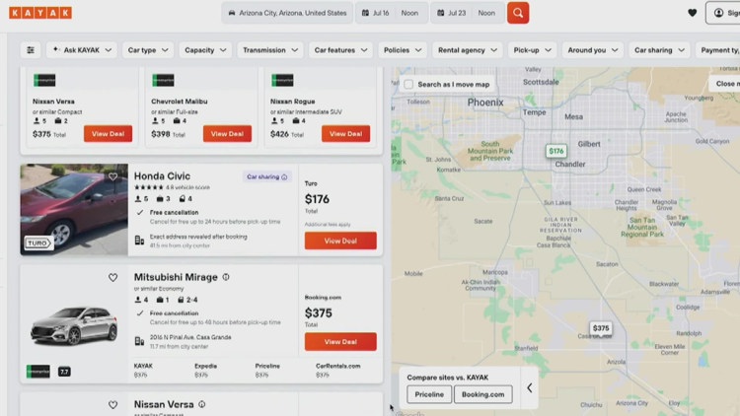The width and height of the screenshot is (740, 416).
Task: Click View Deal for Mitsubishi Mirage
Action: click(x=340, y=341)
